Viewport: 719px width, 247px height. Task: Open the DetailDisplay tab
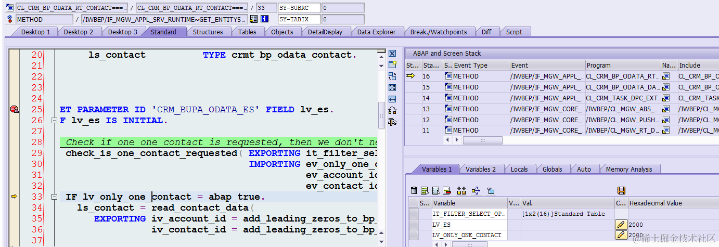[325, 32]
